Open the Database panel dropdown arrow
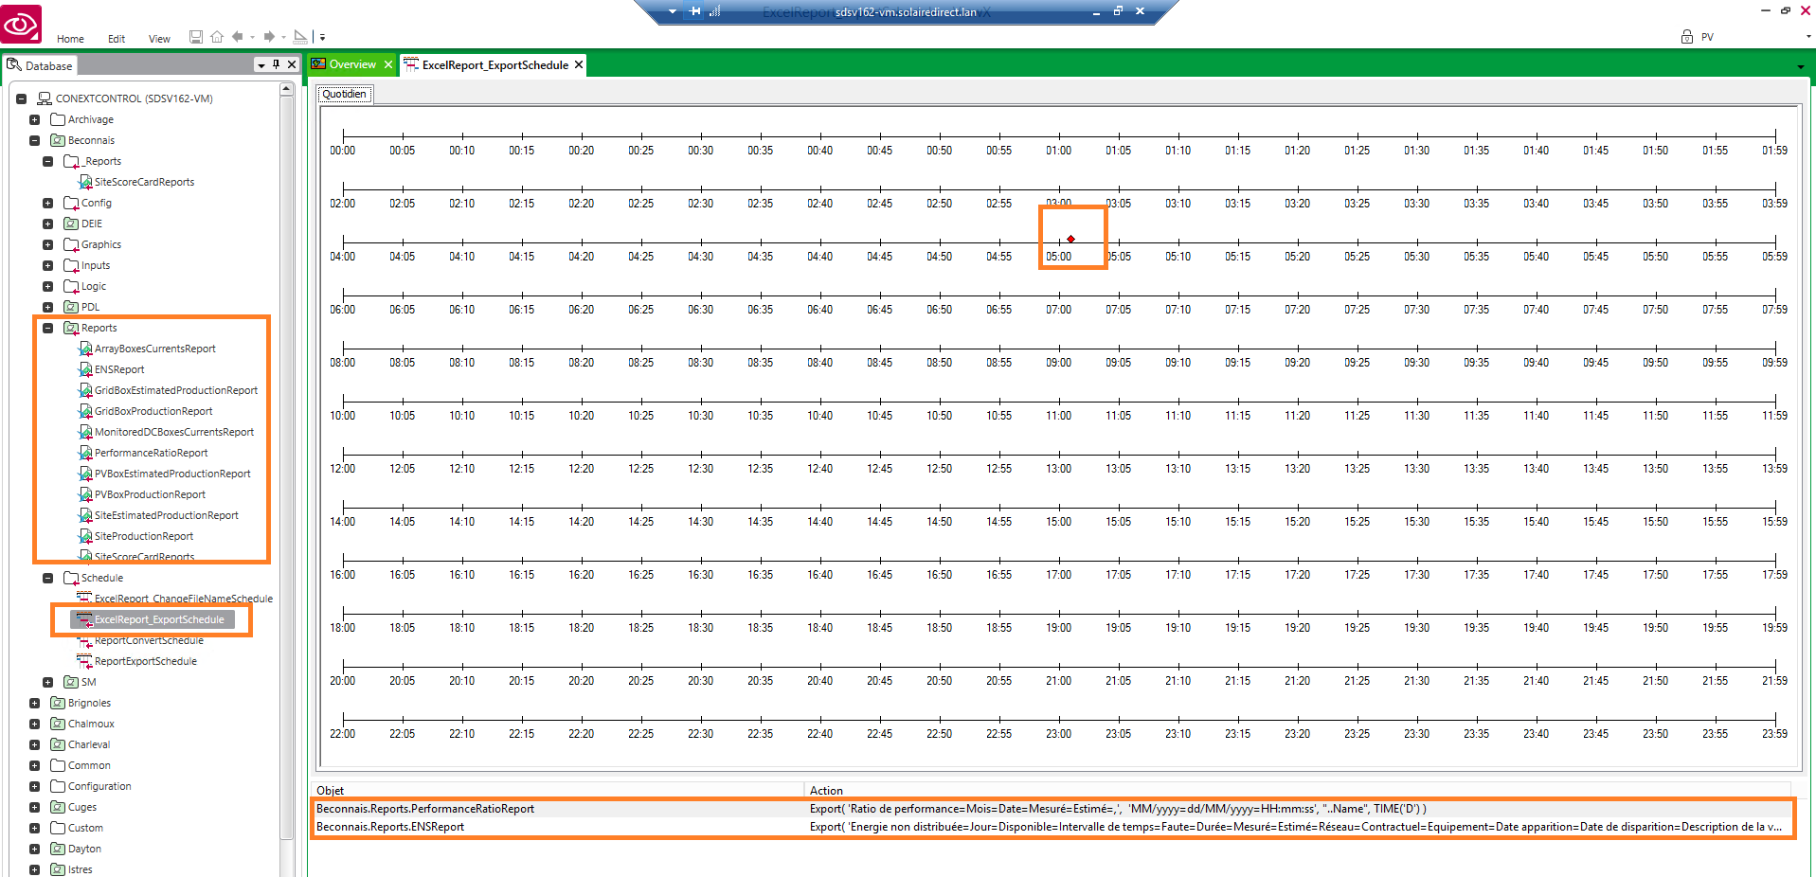Image resolution: width=1816 pixels, height=877 pixels. point(261,65)
